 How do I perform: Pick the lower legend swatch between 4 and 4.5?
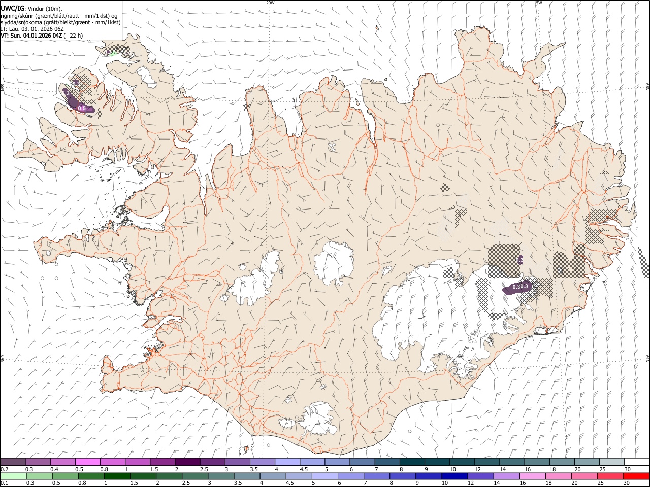(272, 476)
